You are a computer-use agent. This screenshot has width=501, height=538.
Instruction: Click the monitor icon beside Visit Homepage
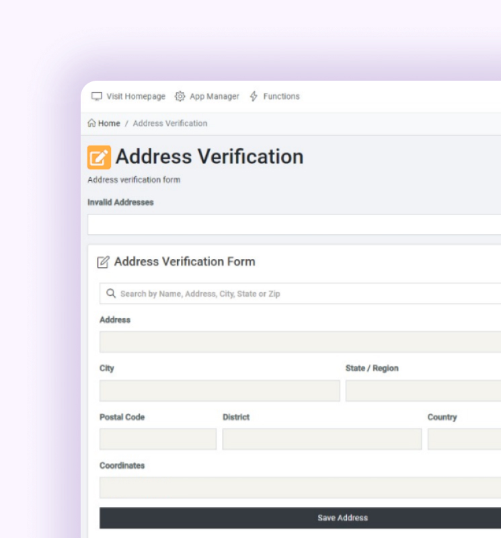[97, 96]
